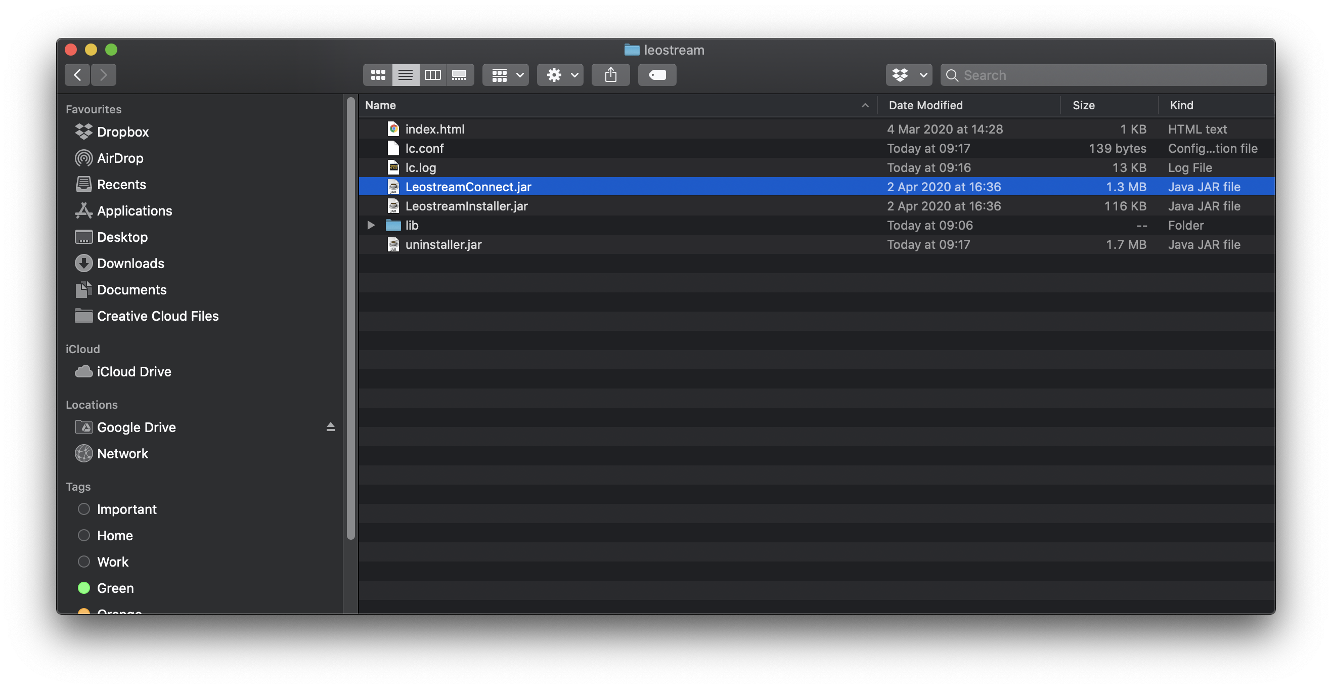The image size is (1332, 689).
Task: Toggle list view mode
Action: (x=406, y=75)
